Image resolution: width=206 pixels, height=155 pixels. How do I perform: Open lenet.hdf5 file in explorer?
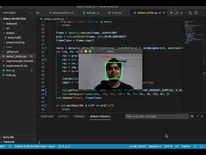coord(14,37)
